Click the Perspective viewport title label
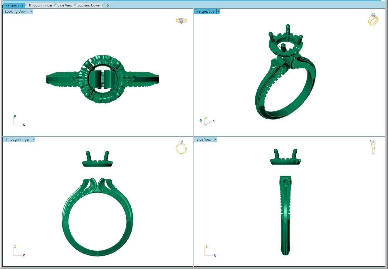The width and height of the screenshot is (388, 269). (205, 11)
